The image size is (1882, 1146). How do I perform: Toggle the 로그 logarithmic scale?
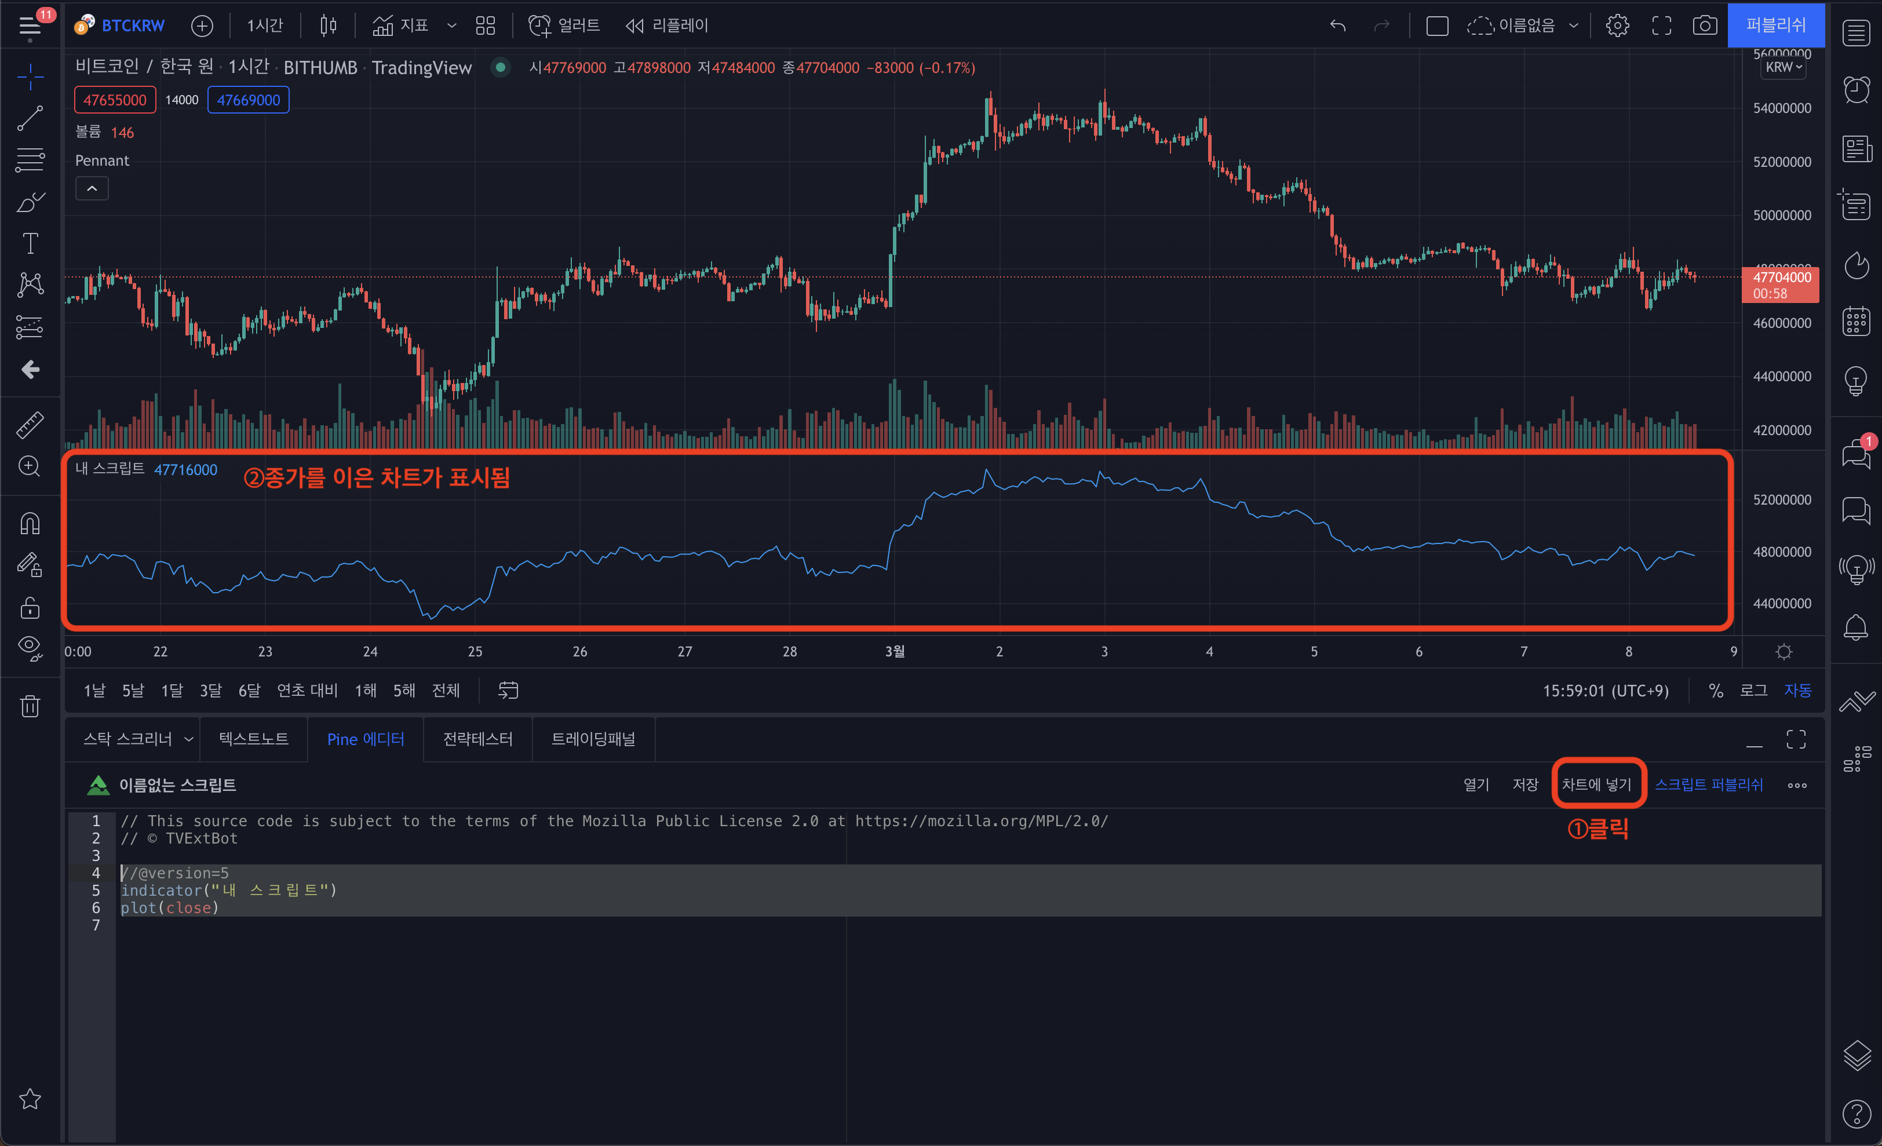click(x=1754, y=690)
